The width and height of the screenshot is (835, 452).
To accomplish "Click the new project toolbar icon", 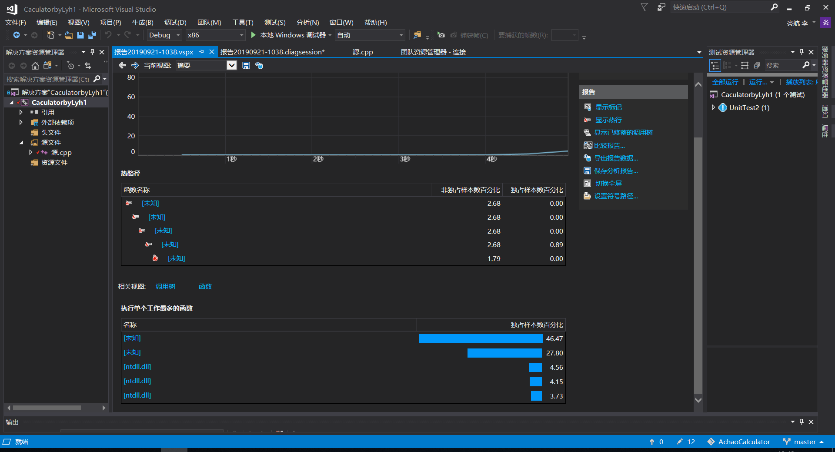I will (50, 35).
